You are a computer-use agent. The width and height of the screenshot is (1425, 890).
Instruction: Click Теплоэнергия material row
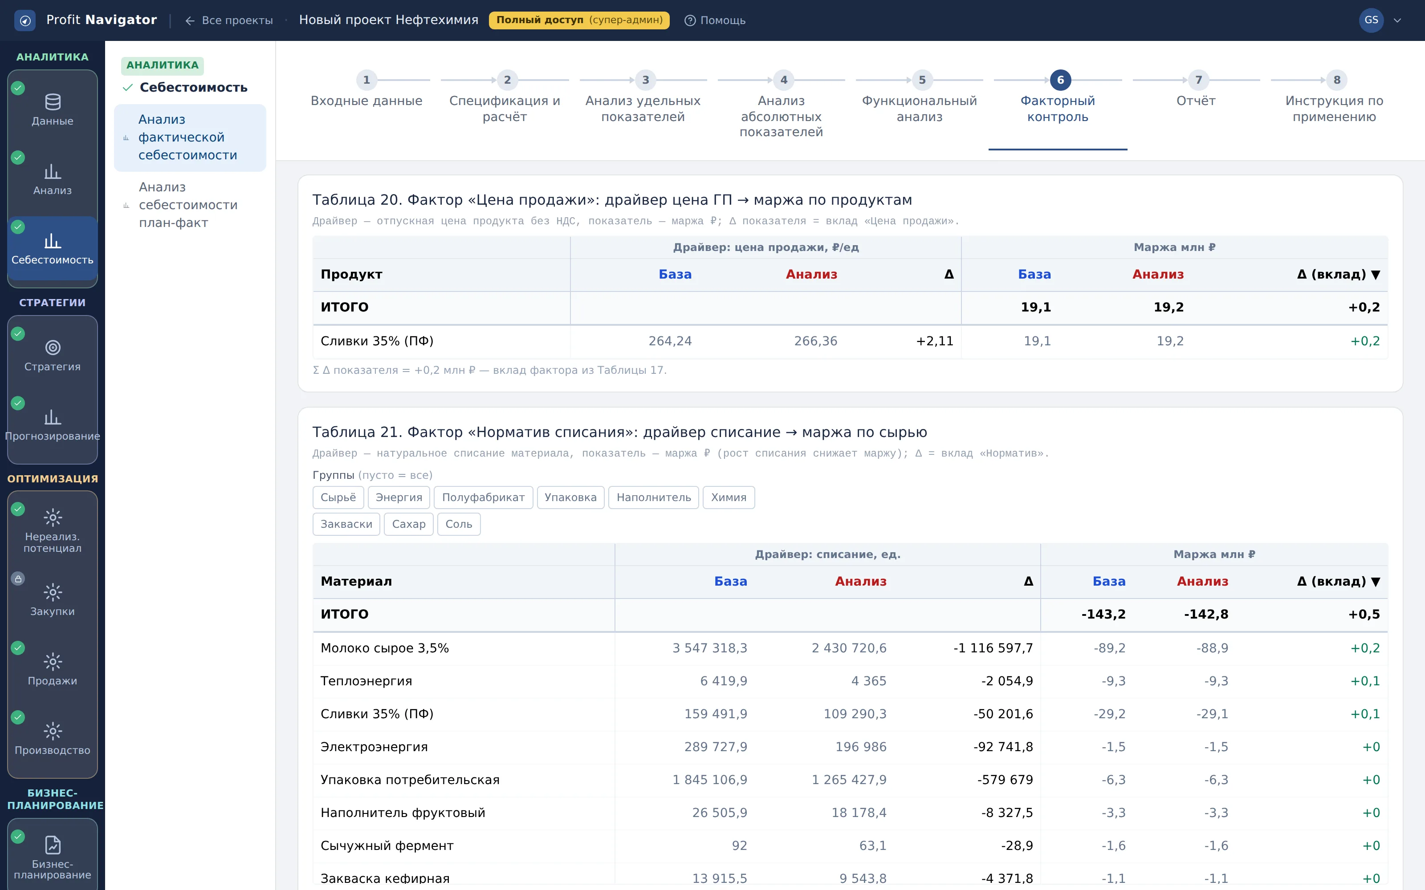click(850, 681)
